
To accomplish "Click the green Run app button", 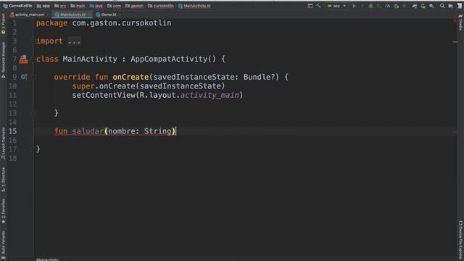I will 354,6.
